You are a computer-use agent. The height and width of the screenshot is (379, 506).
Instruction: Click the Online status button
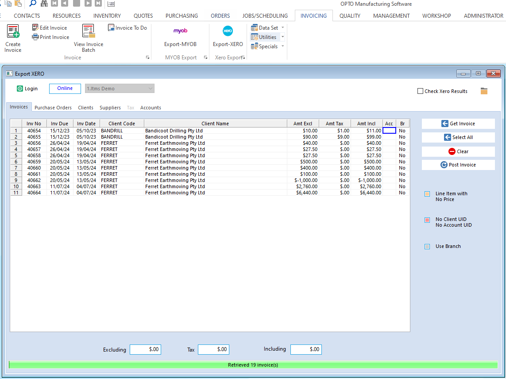65,89
